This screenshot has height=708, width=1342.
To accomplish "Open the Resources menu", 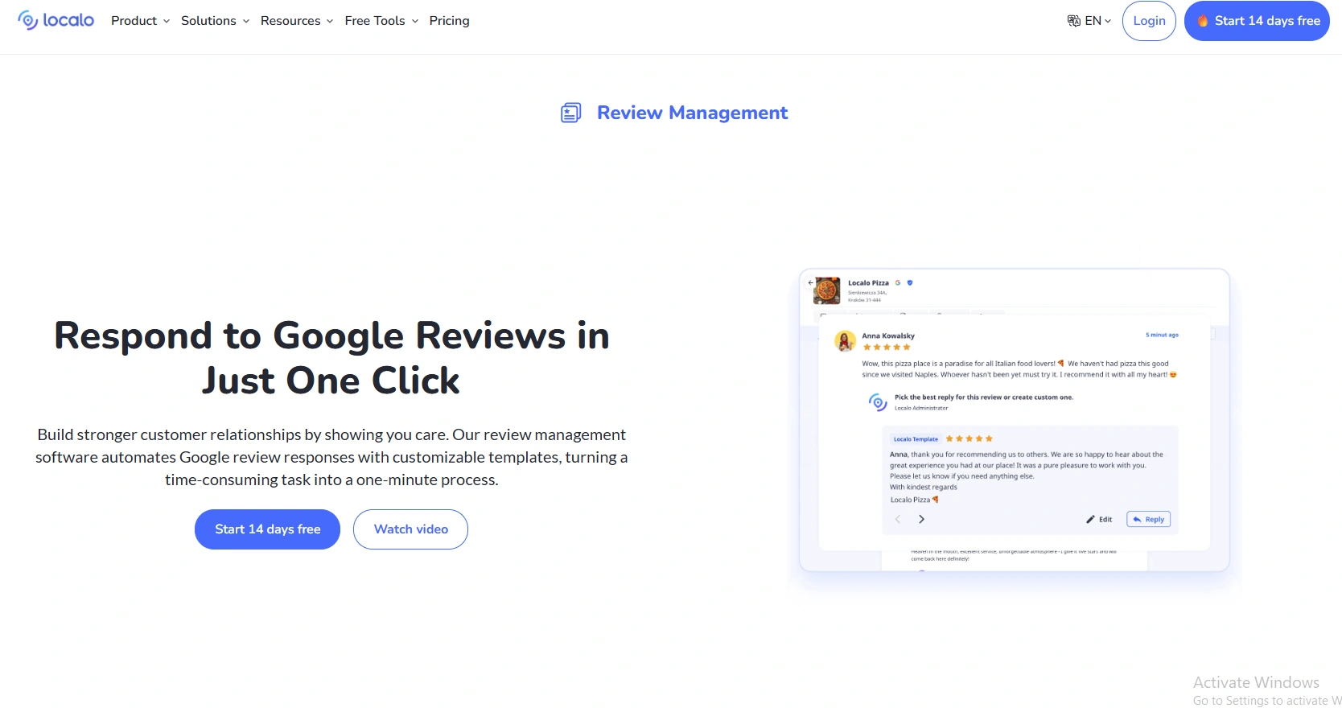I will coord(296,21).
